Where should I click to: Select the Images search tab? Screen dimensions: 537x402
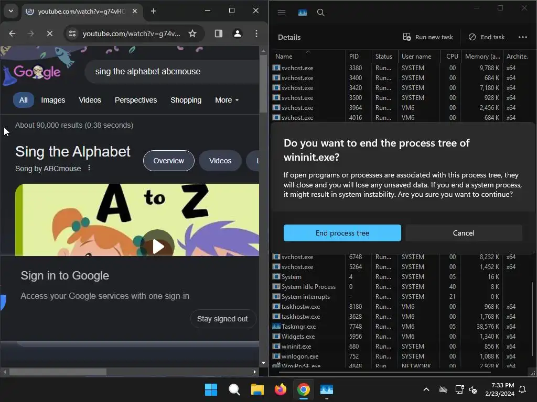tap(53, 100)
